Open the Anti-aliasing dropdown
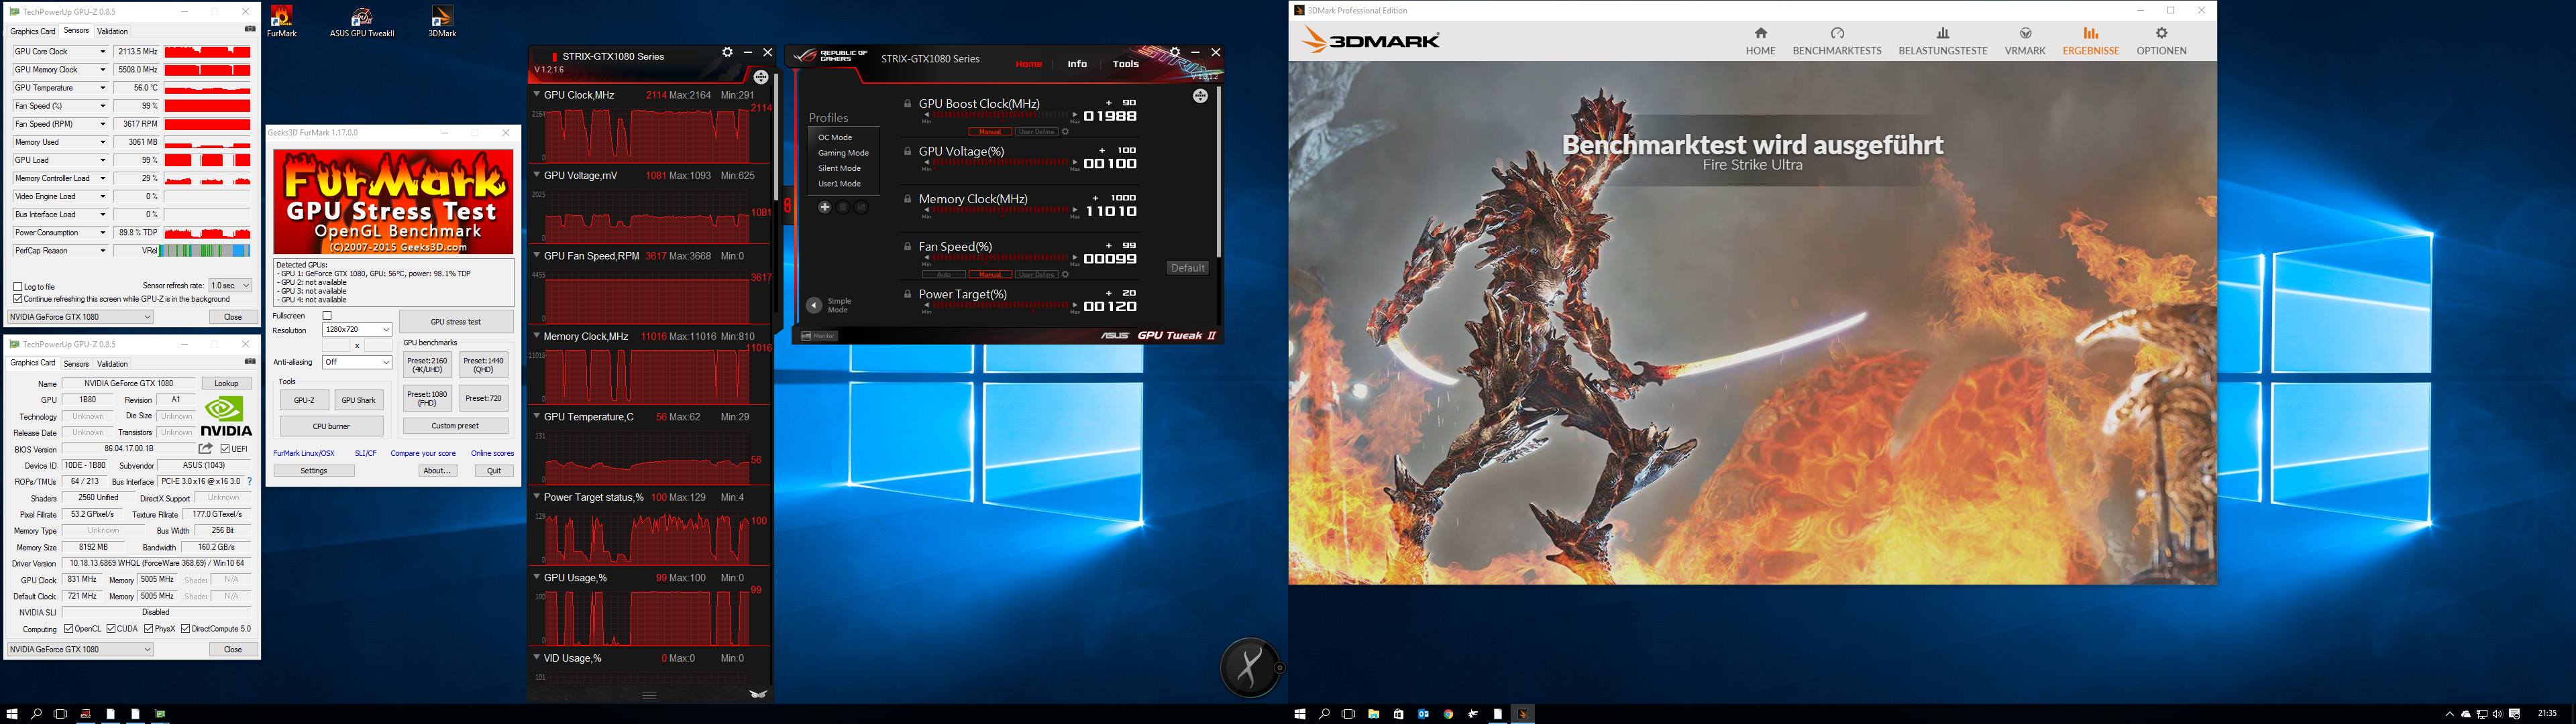The width and height of the screenshot is (2576, 724). pos(357,362)
